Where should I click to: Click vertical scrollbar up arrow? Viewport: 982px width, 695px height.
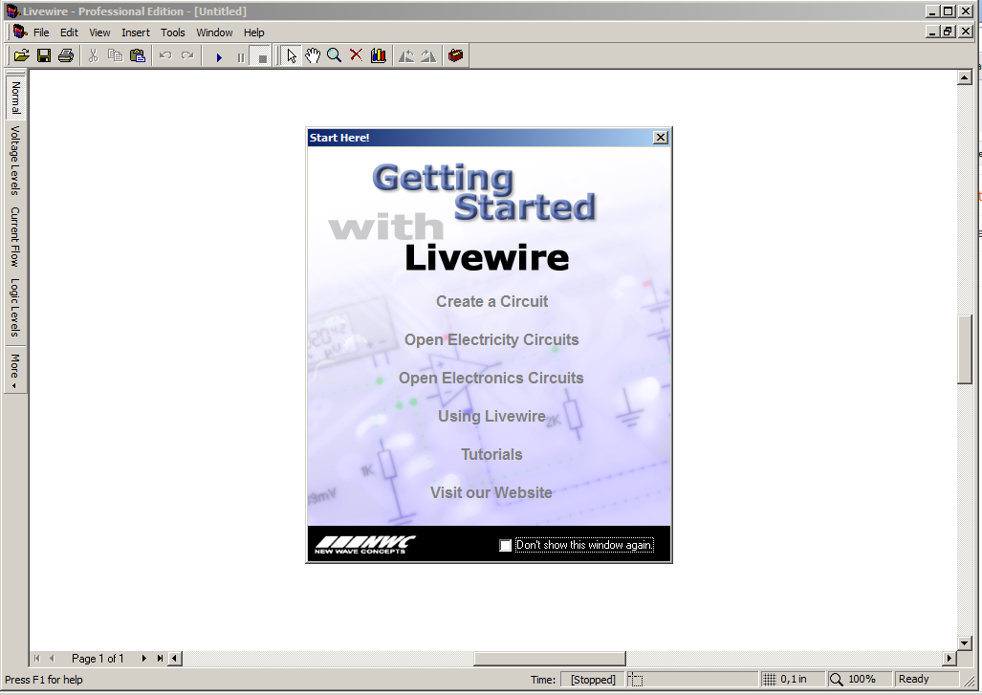point(965,77)
